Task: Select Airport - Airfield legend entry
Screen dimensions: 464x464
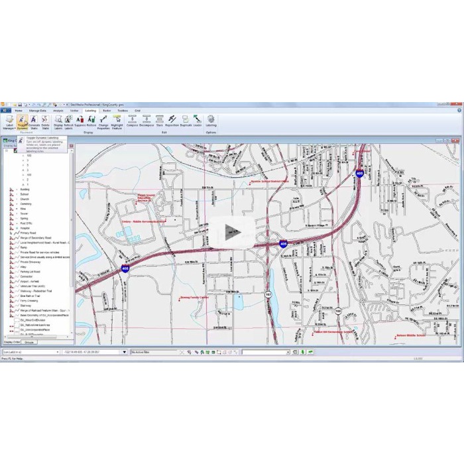Action: pos(29,282)
